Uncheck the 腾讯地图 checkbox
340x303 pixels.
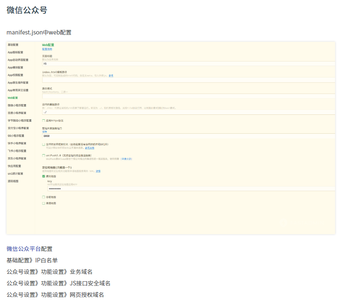coord(44,176)
